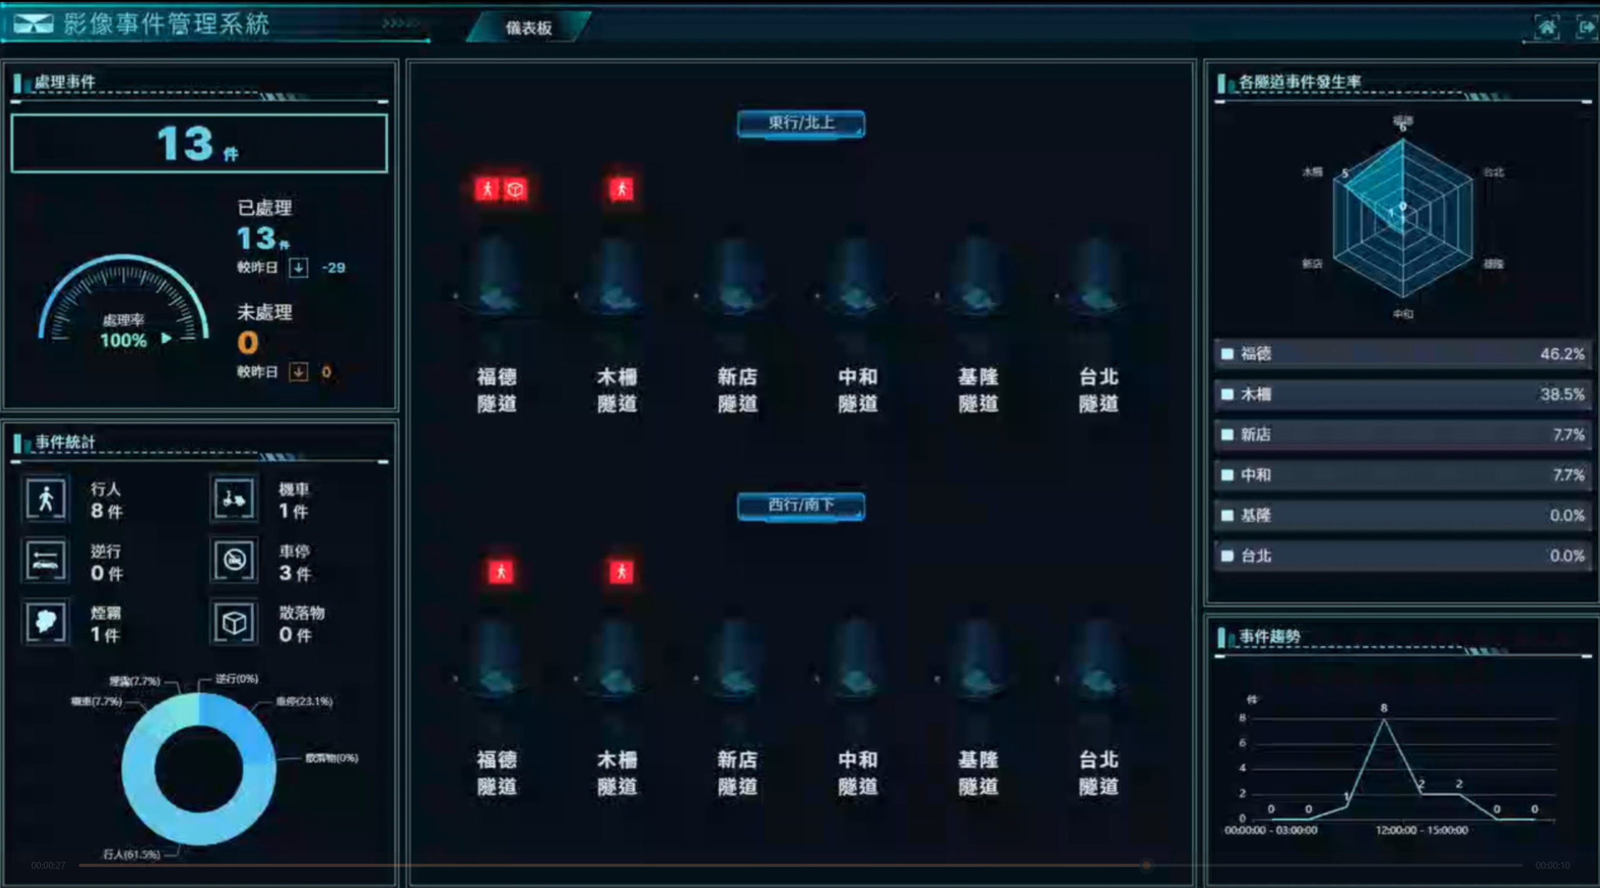Select eastbound 新店隧道 tunnel
The width and height of the screenshot is (1600, 888).
pos(737,325)
